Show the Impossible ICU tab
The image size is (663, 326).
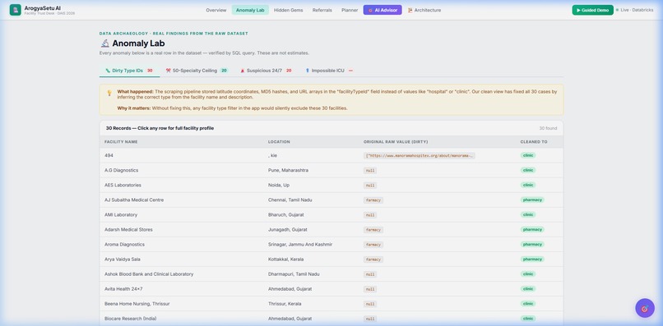pos(329,71)
